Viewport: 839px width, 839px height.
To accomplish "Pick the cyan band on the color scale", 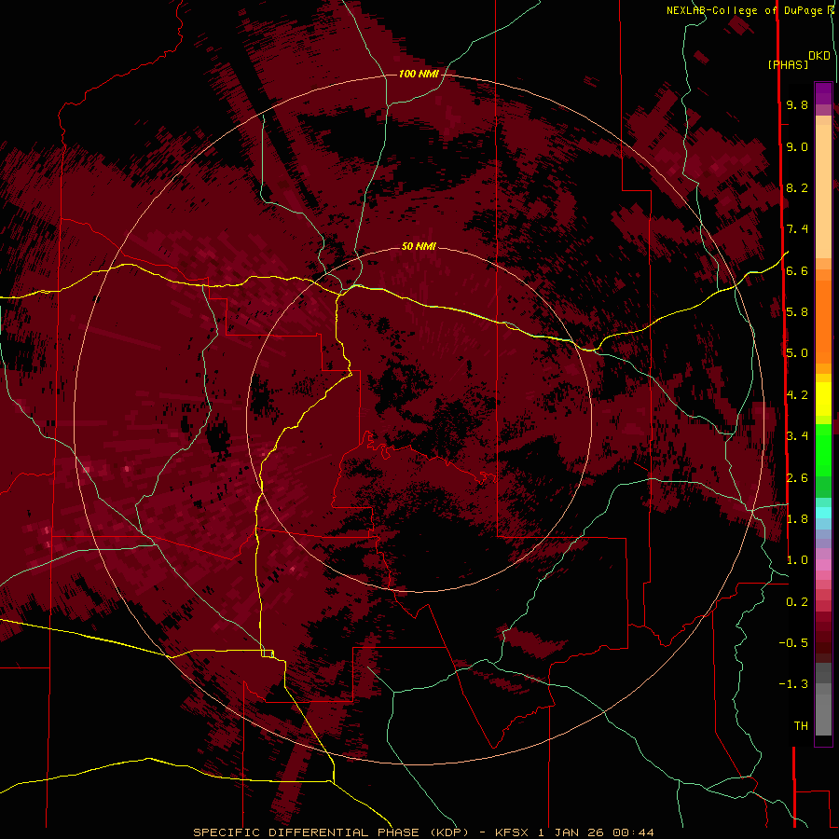I will pyautogui.click(x=823, y=513).
